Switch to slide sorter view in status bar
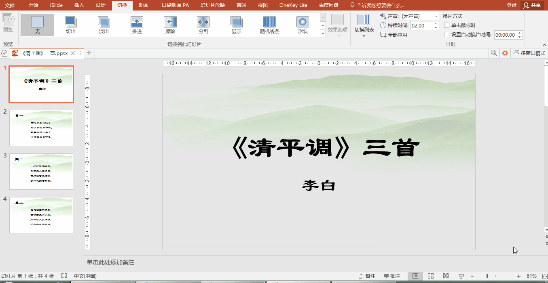548x283 pixels. tap(431, 276)
